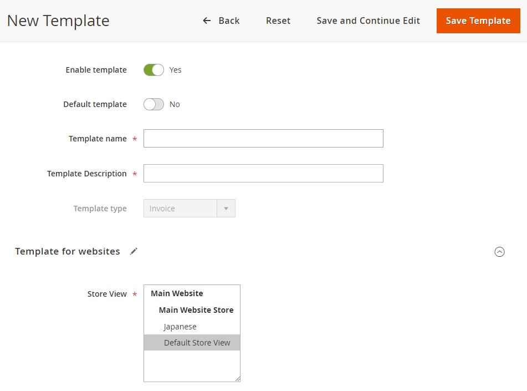Select Default Store View option
527x391 pixels.
click(x=192, y=343)
